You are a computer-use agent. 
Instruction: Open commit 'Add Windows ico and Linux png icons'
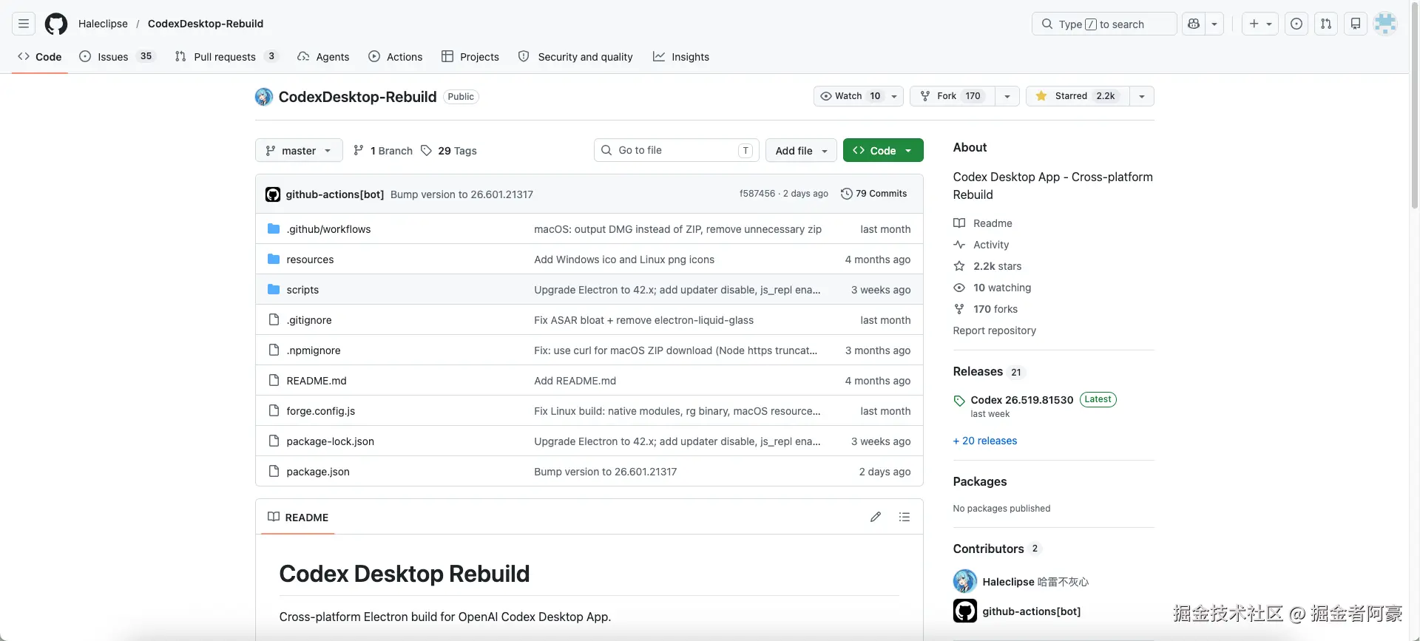(624, 260)
